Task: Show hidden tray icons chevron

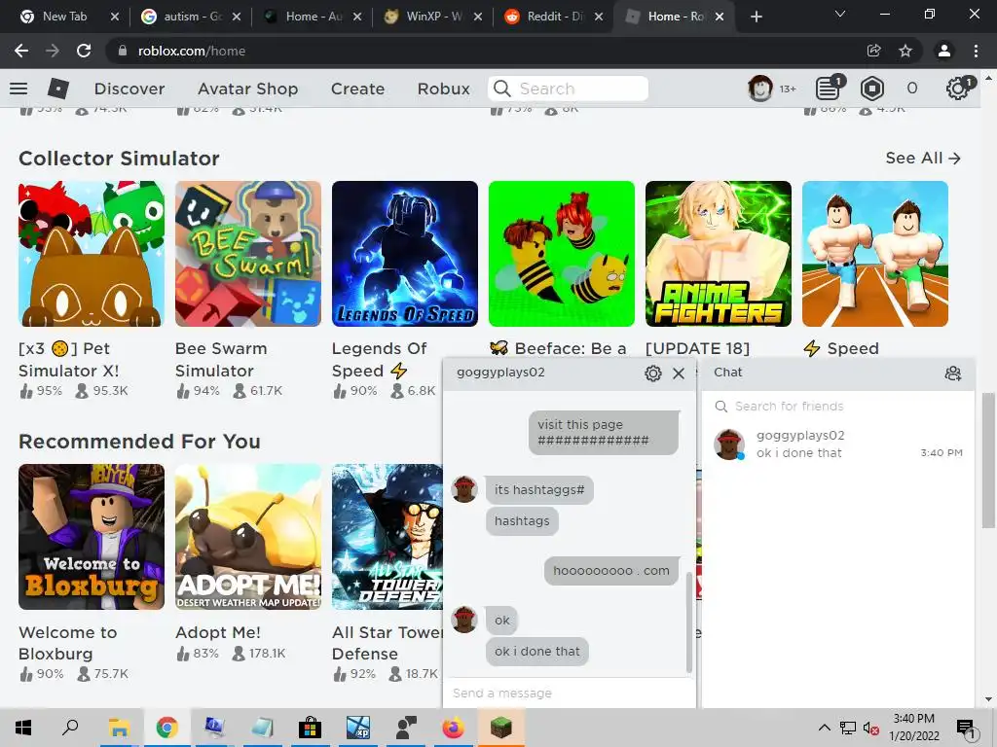Action: point(824,728)
